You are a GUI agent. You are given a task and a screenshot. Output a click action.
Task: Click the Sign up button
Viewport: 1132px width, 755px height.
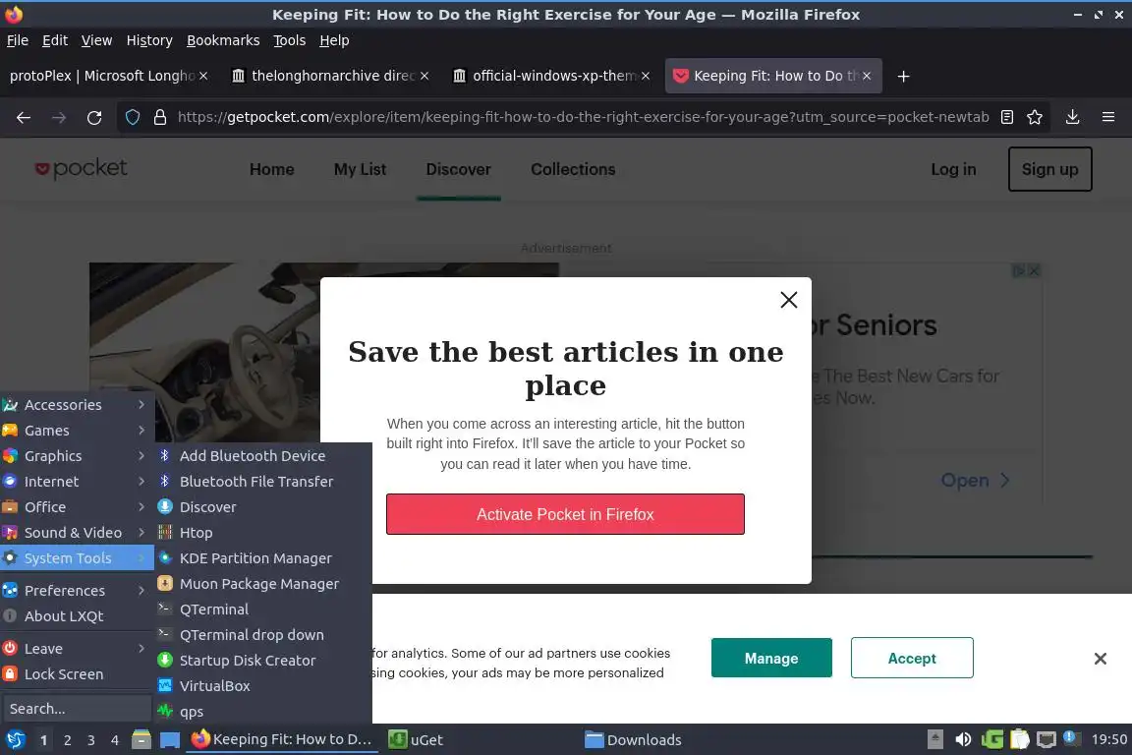pos(1049,169)
